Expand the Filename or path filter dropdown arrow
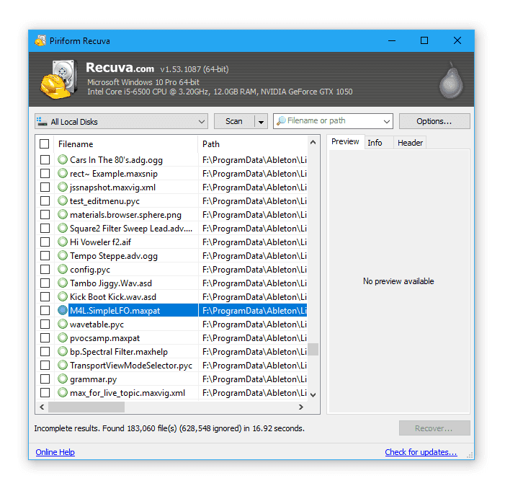Viewport: 505px width, 486px height. coord(386,121)
